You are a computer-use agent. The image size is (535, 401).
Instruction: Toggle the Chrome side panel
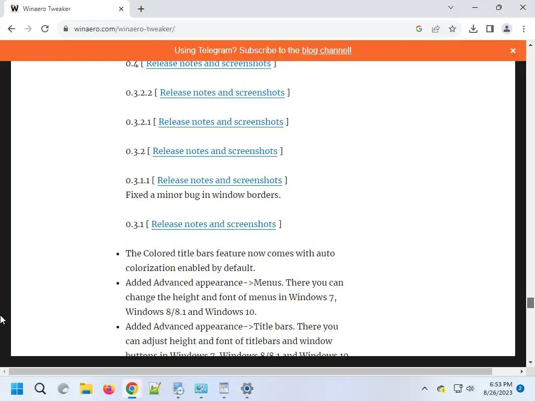click(x=490, y=29)
